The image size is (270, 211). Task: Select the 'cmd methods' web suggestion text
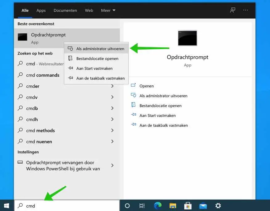pos(40,131)
